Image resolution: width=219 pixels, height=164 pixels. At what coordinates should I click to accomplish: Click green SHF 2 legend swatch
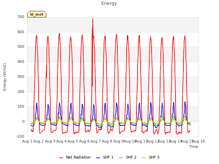[121, 158]
